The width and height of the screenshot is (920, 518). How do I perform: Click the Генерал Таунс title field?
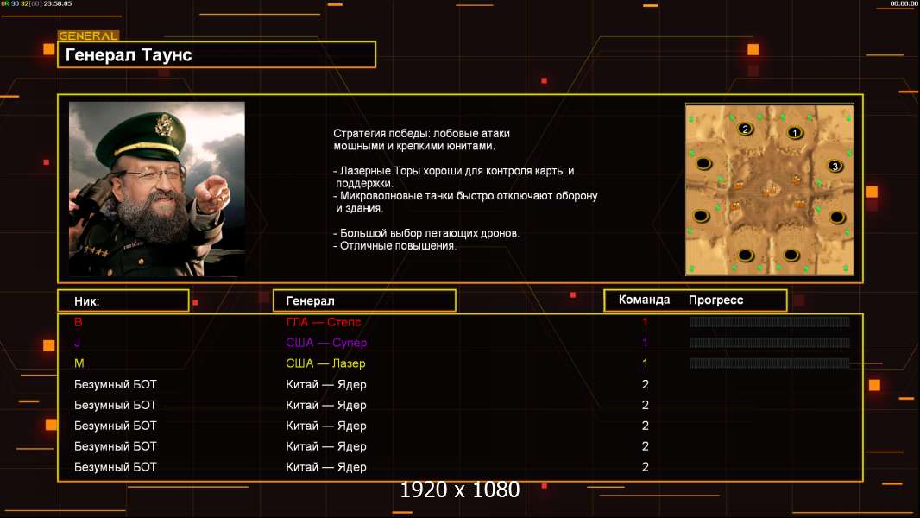point(216,55)
